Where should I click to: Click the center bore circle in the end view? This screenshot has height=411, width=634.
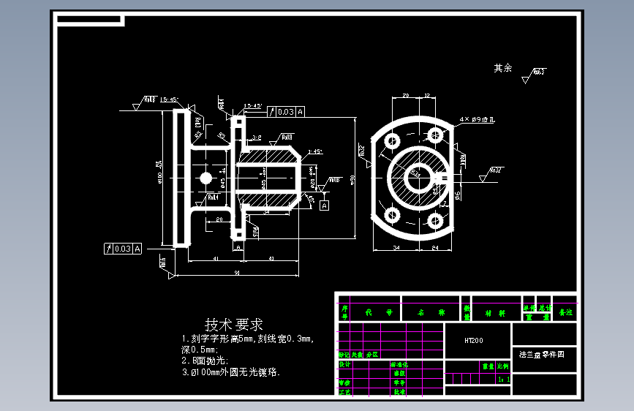click(x=418, y=178)
